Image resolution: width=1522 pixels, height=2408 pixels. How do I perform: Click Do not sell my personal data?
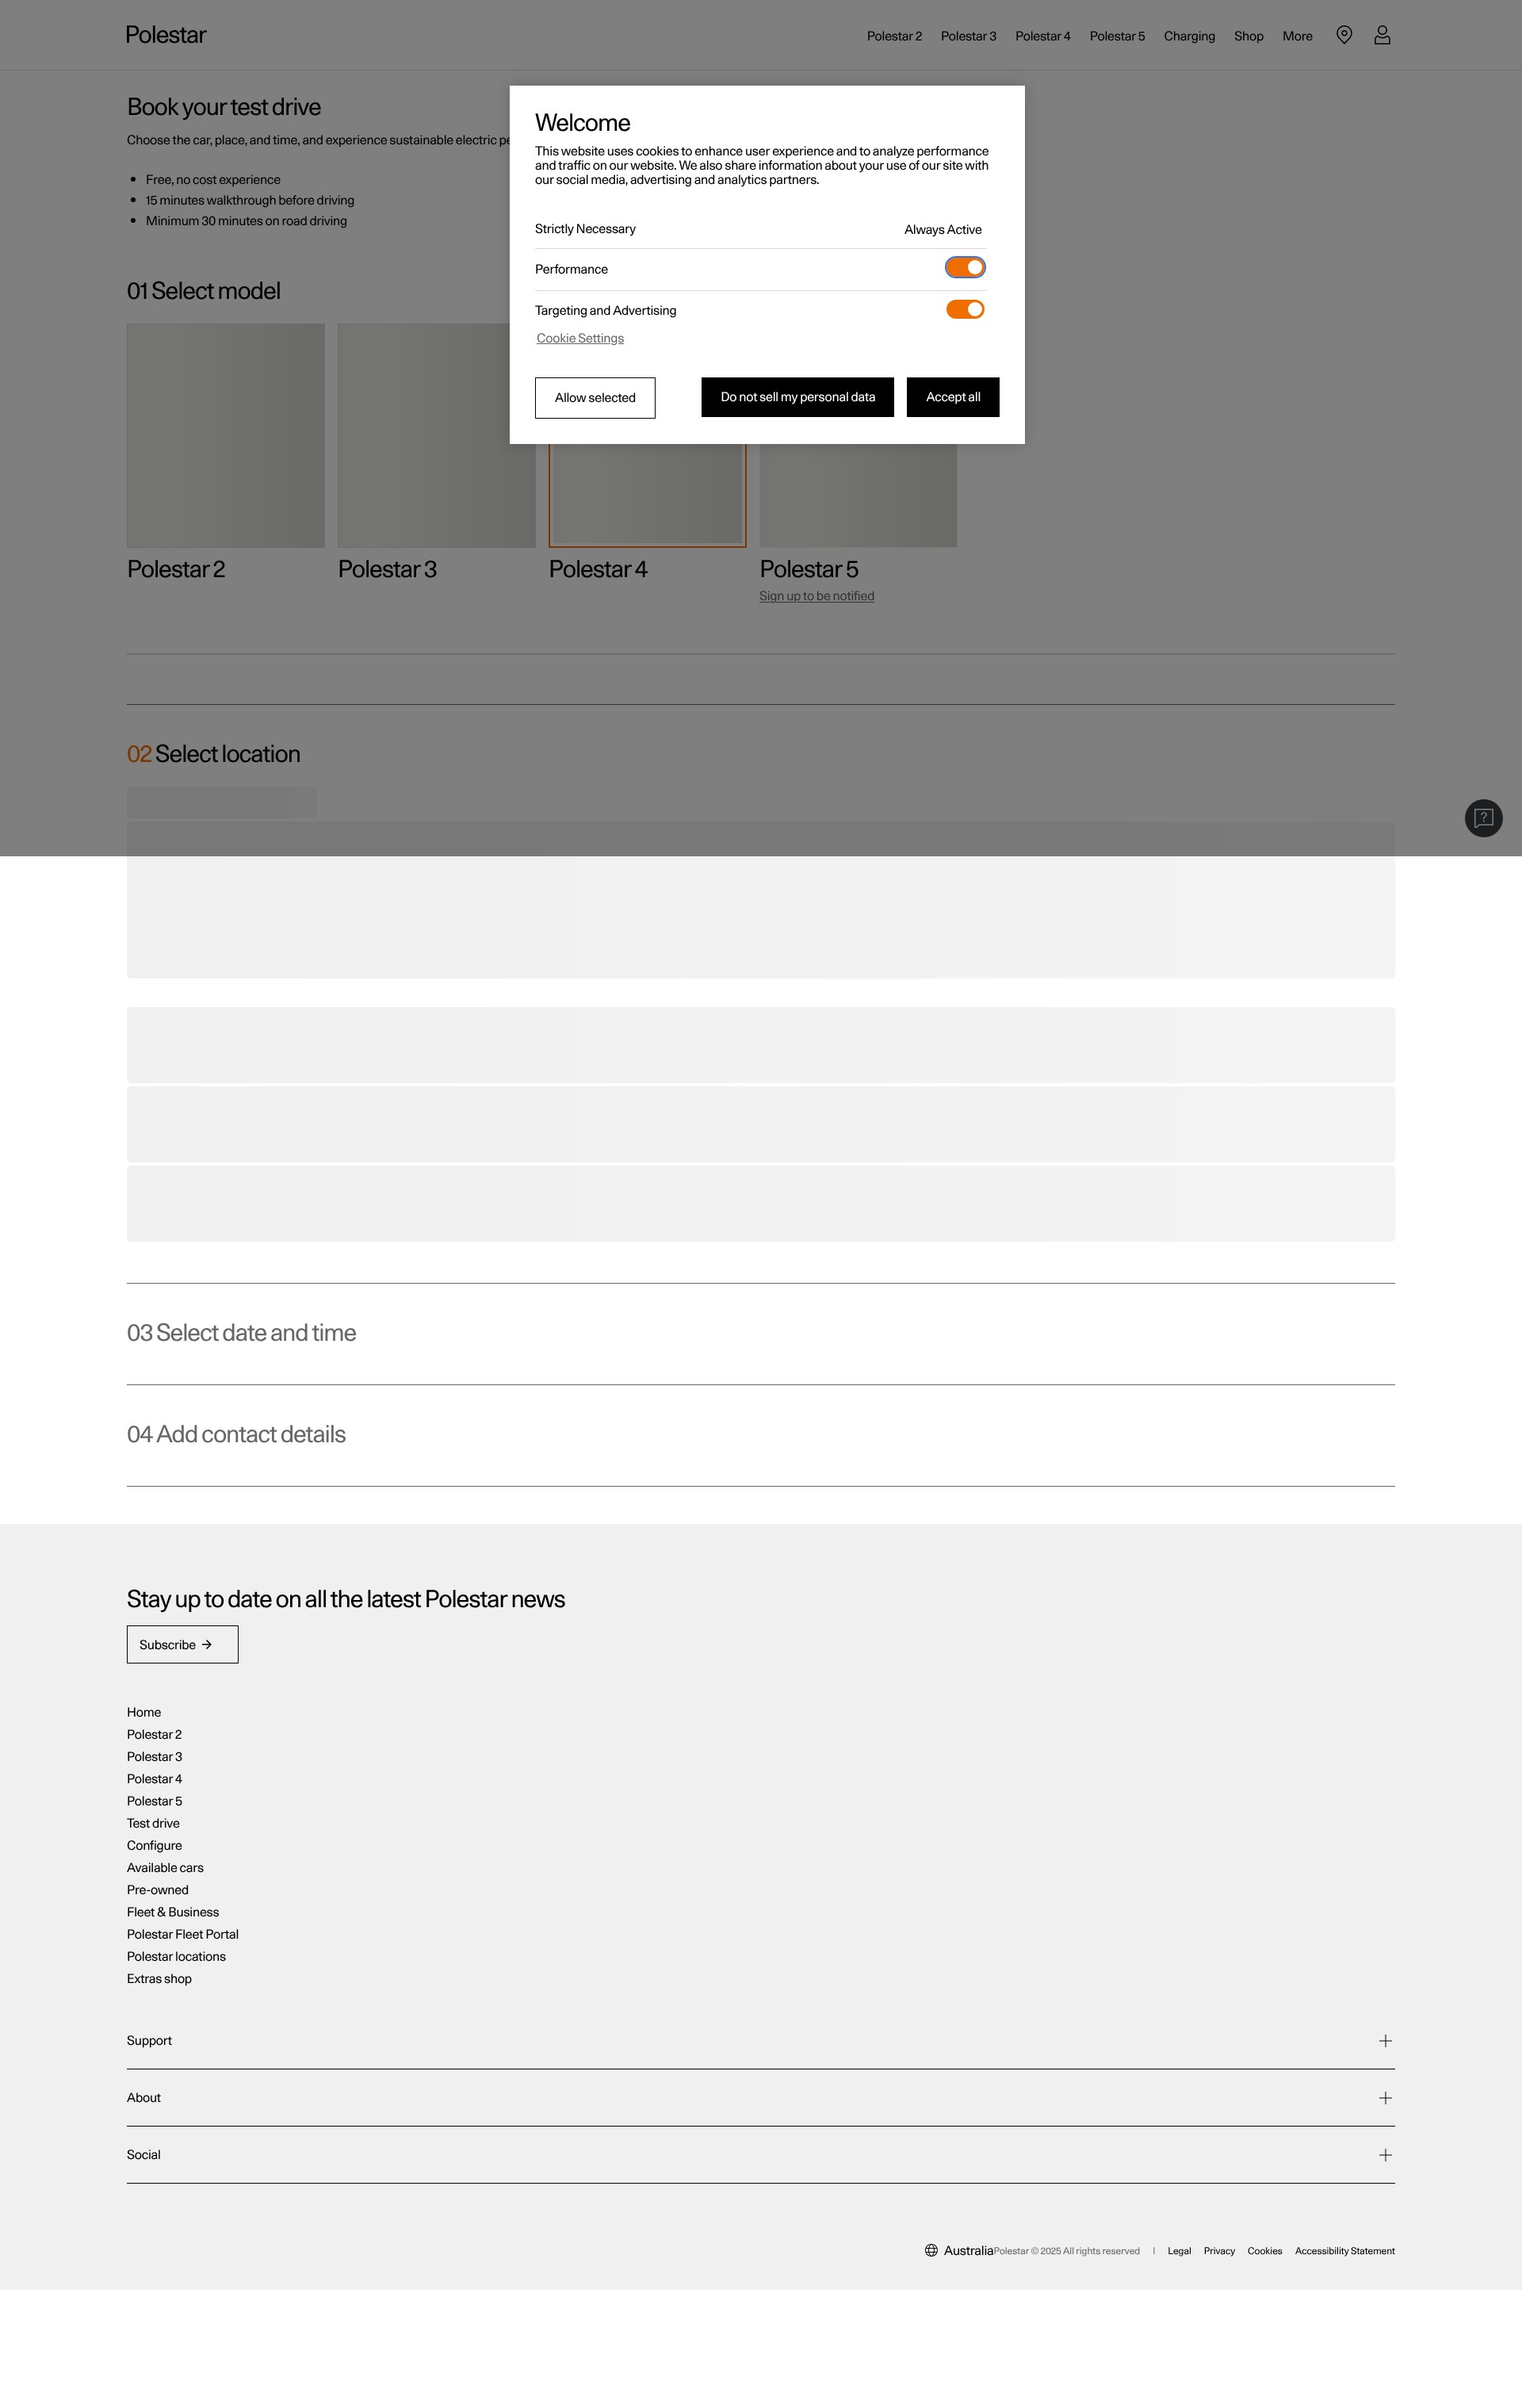797,397
